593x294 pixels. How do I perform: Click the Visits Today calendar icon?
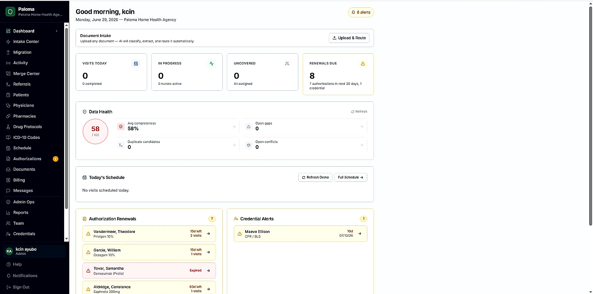coord(136,64)
